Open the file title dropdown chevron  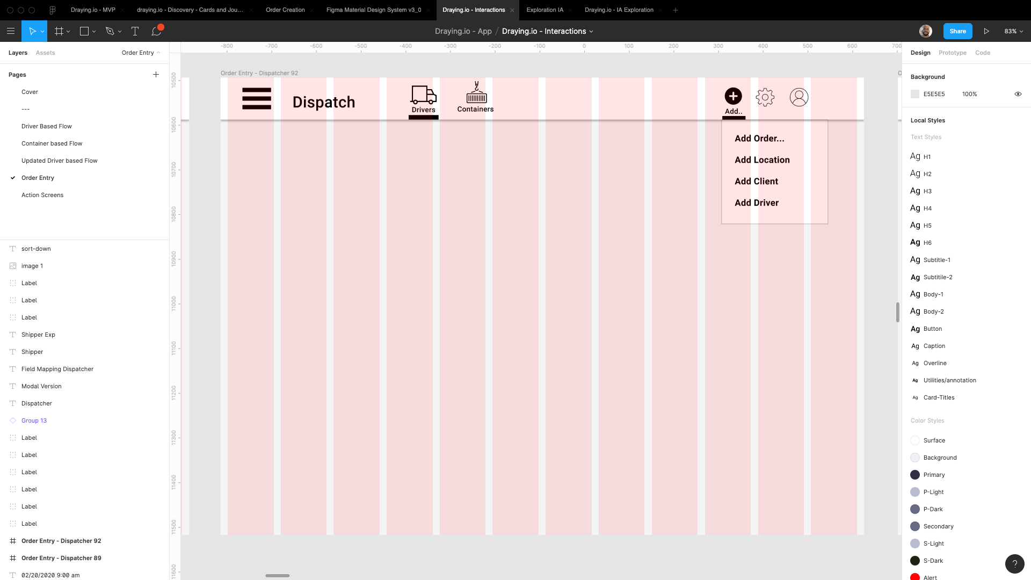pyautogui.click(x=591, y=32)
